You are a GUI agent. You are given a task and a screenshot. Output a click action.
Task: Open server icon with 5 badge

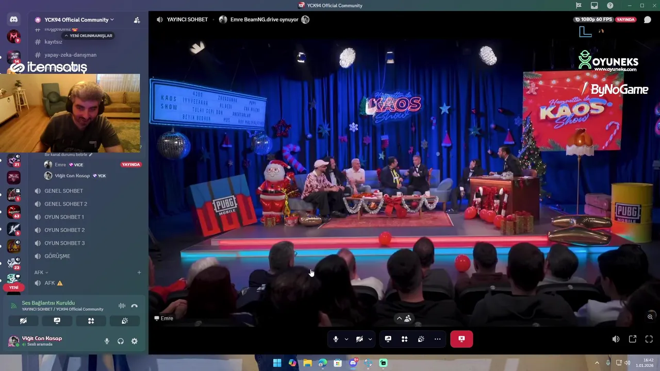pos(13,229)
